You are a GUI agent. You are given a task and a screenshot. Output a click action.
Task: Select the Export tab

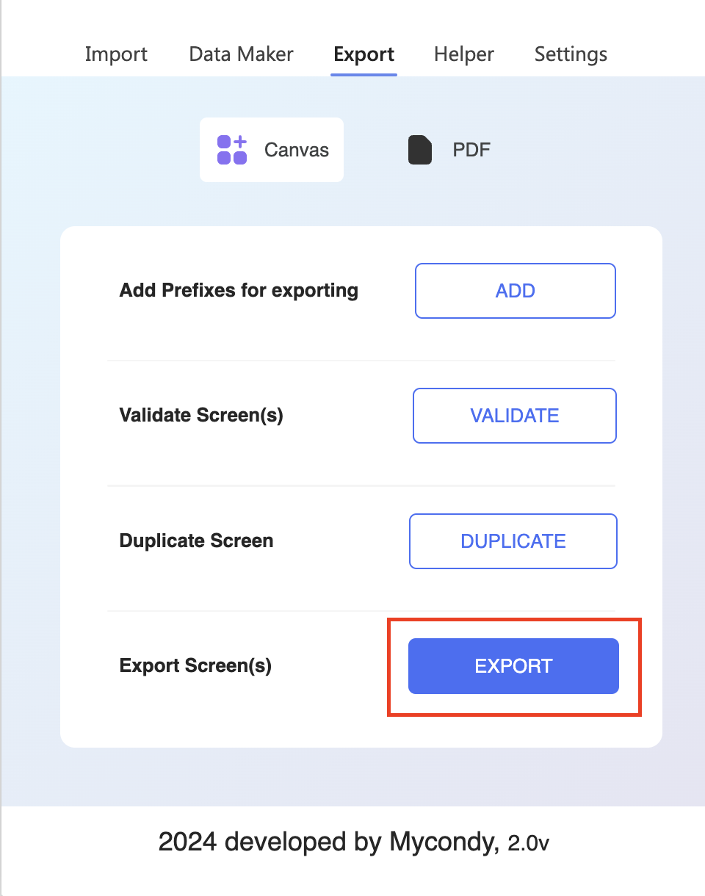point(364,54)
